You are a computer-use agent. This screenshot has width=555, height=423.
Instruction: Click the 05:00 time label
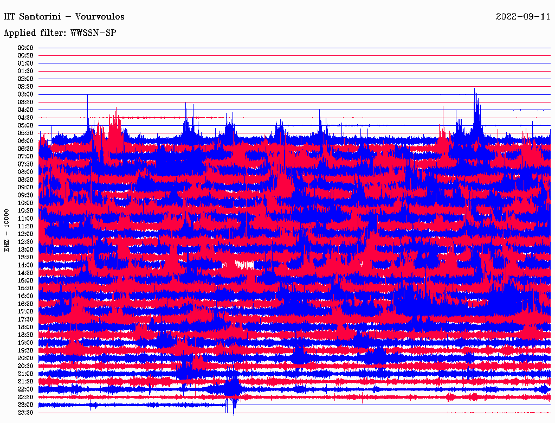25,125
